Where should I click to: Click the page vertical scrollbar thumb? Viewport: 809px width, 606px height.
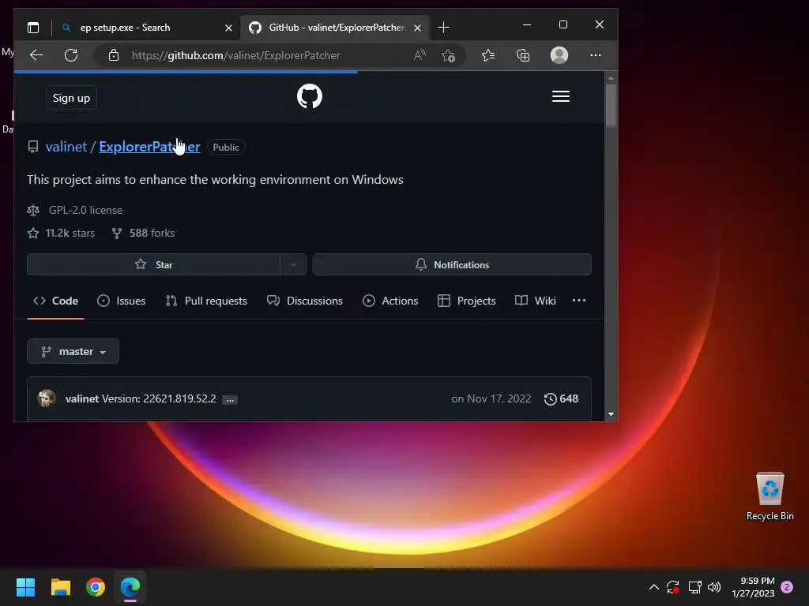point(611,105)
